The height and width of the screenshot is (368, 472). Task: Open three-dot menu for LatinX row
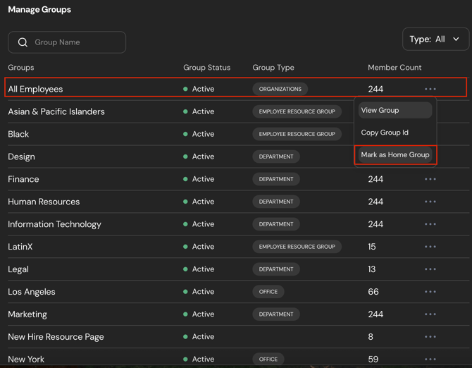[430, 247]
